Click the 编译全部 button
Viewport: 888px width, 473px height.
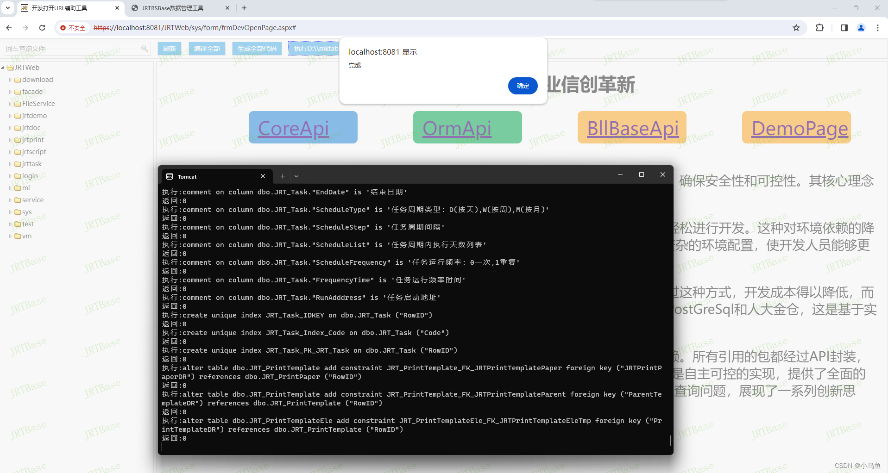tap(207, 49)
